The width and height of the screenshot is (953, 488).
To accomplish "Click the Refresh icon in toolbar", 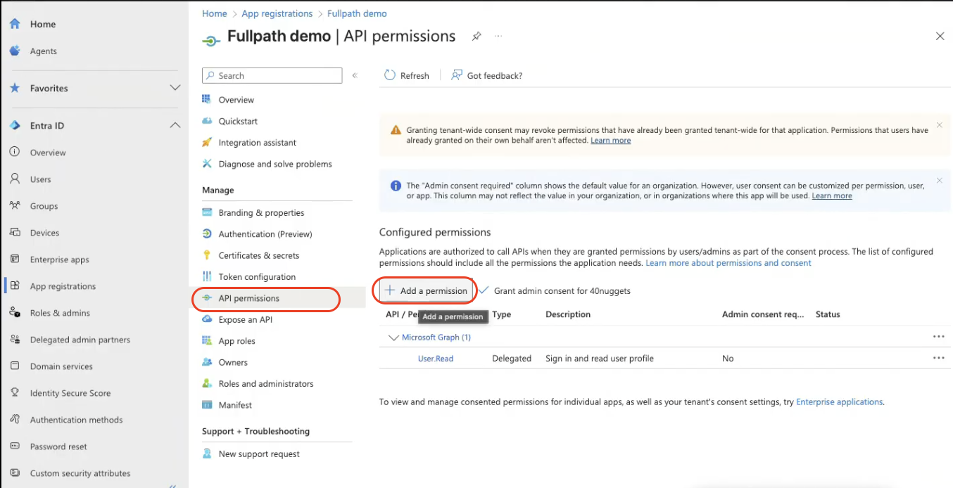I will coord(390,75).
